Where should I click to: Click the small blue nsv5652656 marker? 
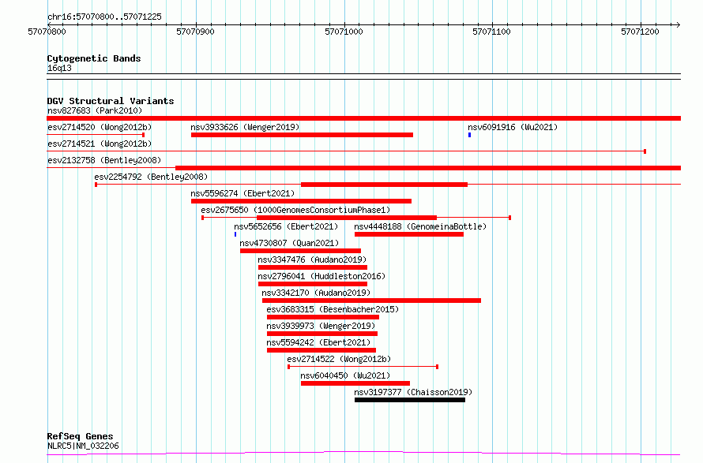tap(235, 234)
